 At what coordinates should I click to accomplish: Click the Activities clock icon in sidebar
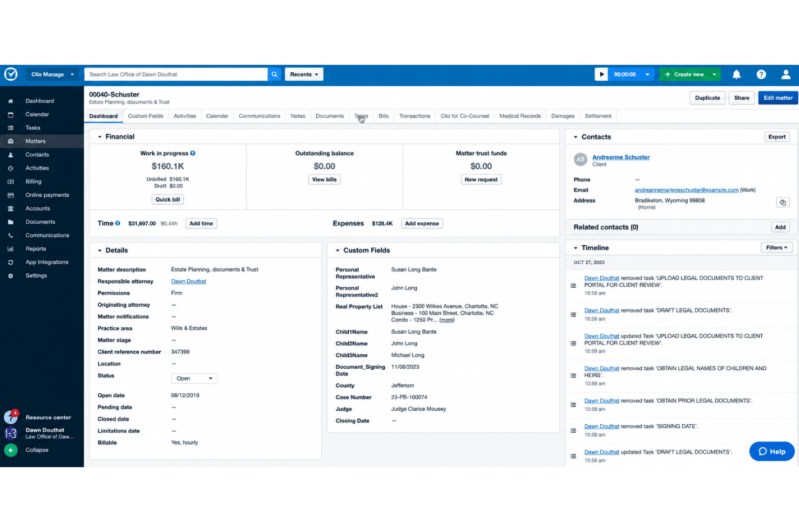pos(10,168)
